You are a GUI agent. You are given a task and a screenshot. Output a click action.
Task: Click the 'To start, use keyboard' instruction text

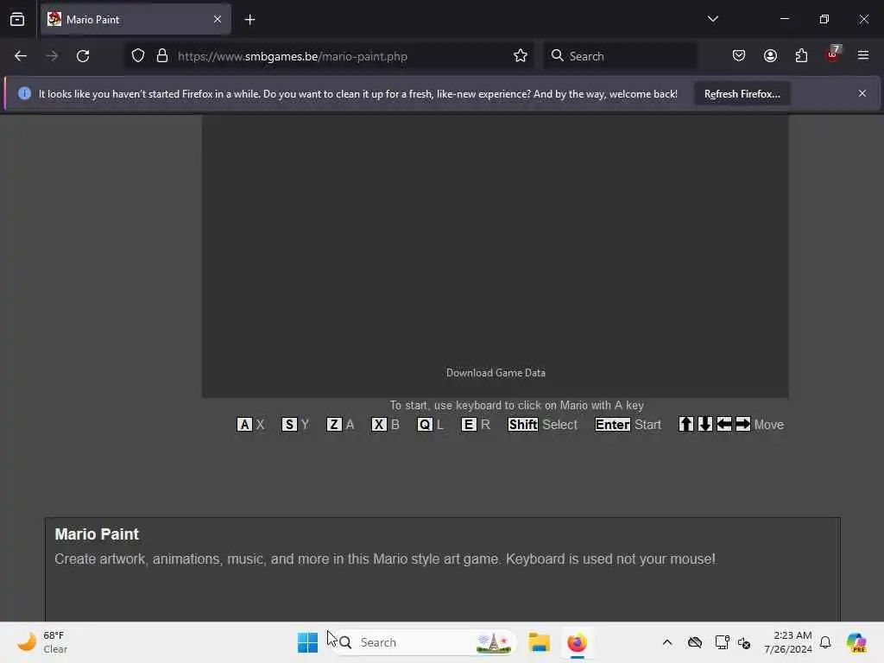pyautogui.click(x=516, y=406)
